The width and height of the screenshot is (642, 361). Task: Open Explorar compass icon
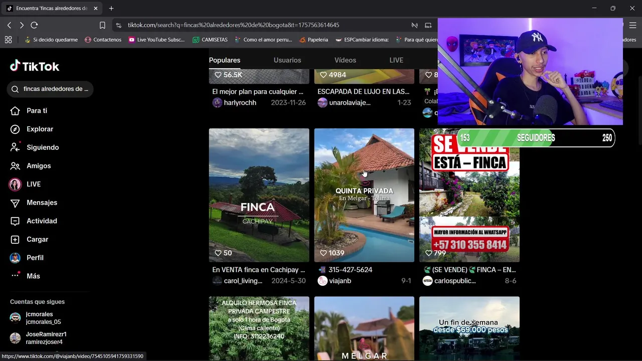15,129
